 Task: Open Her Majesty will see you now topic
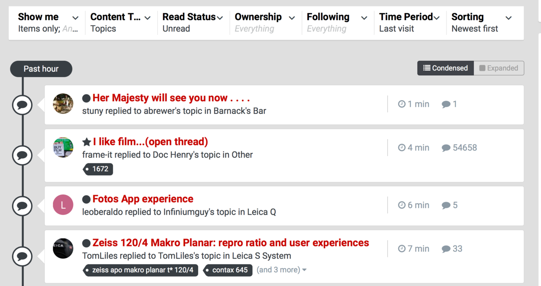point(171,98)
